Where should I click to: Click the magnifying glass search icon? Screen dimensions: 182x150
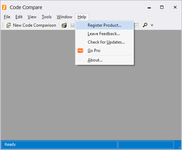(145, 25)
